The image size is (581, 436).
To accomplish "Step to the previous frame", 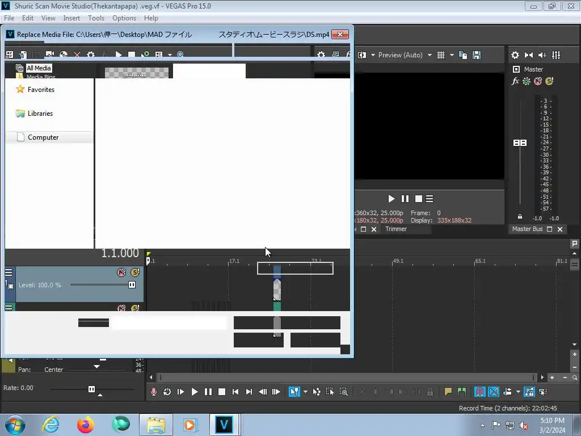I will point(263,392).
